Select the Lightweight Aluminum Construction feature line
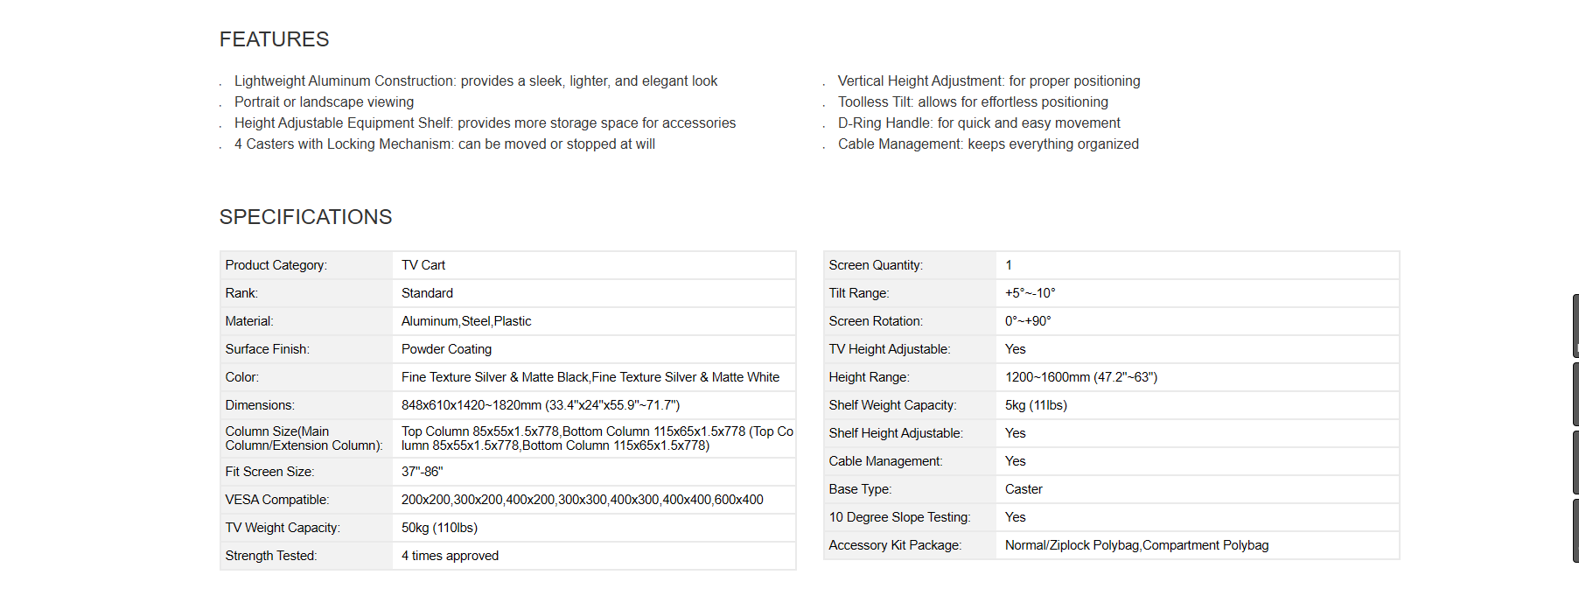The width and height of the screenshot is (1579, 589). [x=476, y=81]
